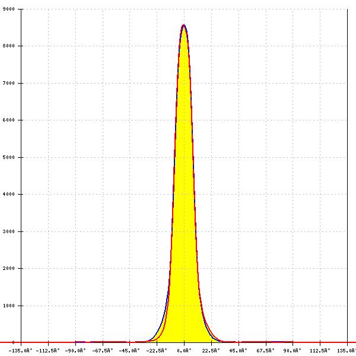356x356 pixels.
Task: Click the peak of the yellow distribution curve
Action: [184, 25]
